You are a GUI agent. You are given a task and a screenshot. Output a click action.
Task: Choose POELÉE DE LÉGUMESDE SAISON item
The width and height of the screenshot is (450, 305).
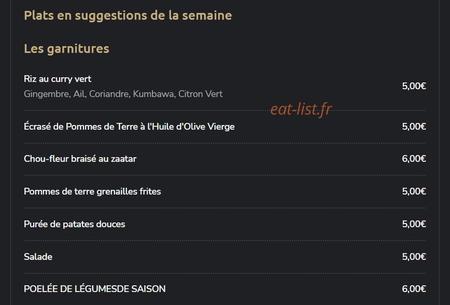pos(94,289)
